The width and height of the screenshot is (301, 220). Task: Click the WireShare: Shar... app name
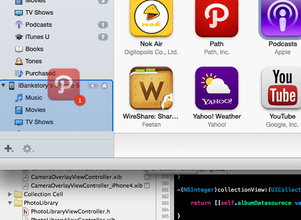pyautogui.click(x=150, y=116)
